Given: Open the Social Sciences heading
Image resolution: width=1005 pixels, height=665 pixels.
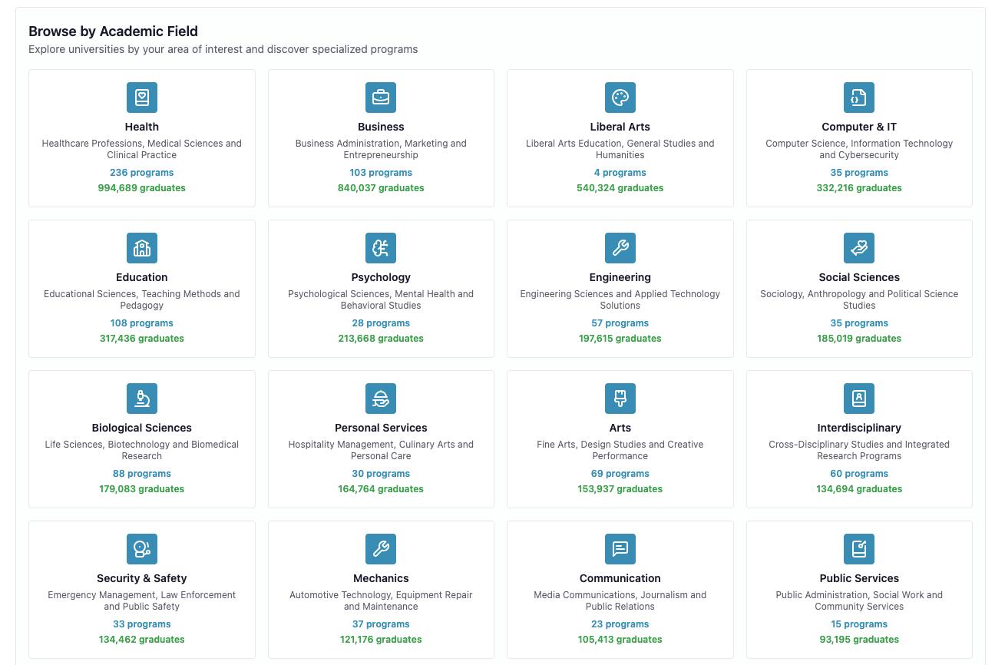Looking at the screenshot, I should click(858, 277).
